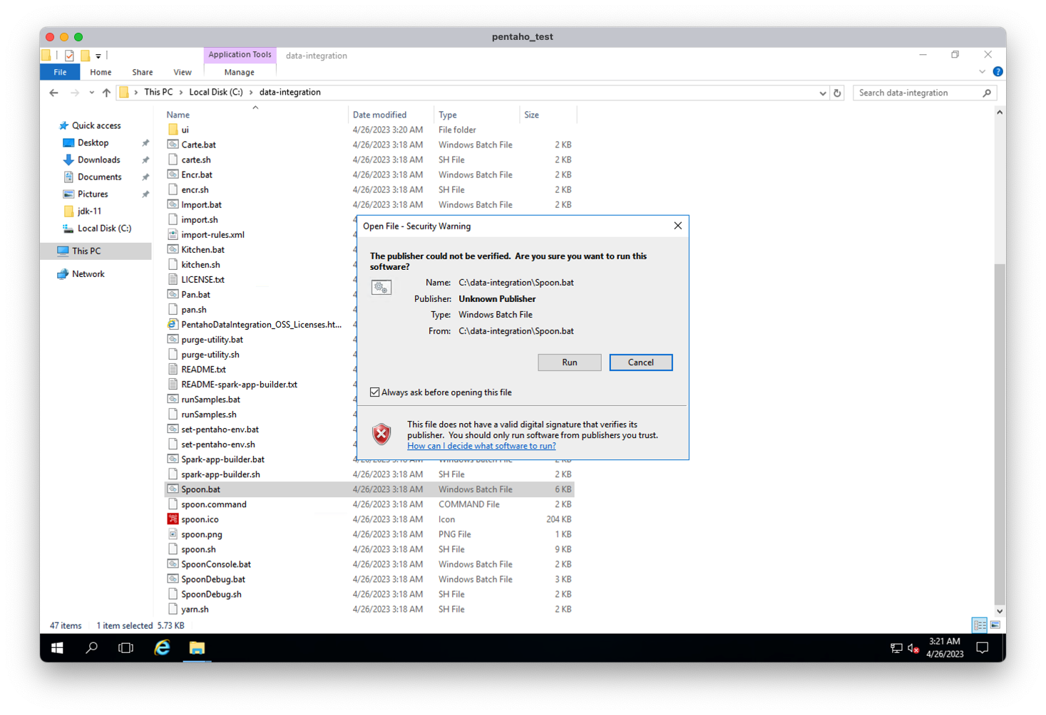Open the Home ribbon tab

(x=101, y=72)
